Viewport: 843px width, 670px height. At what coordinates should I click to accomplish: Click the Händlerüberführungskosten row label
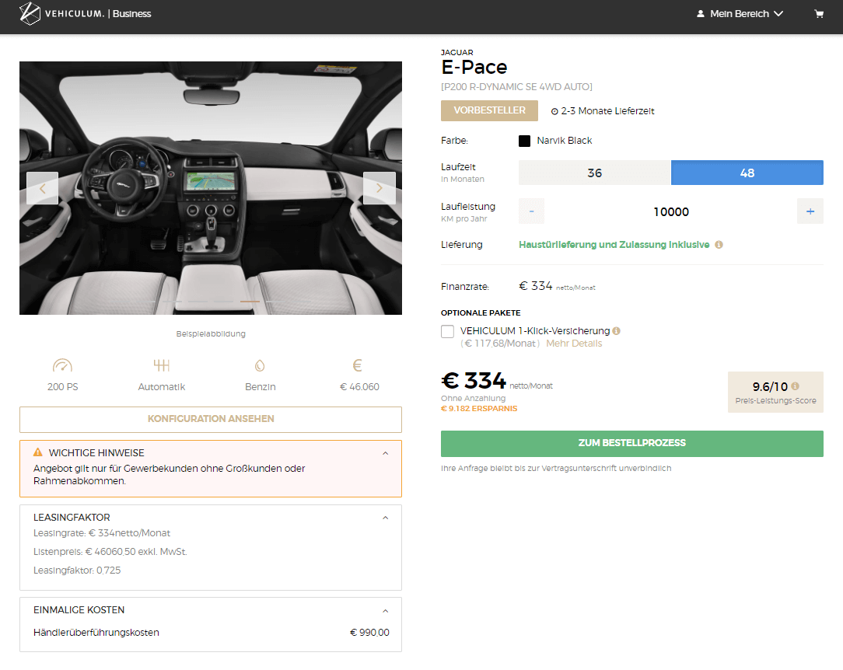tap(96, 633)
